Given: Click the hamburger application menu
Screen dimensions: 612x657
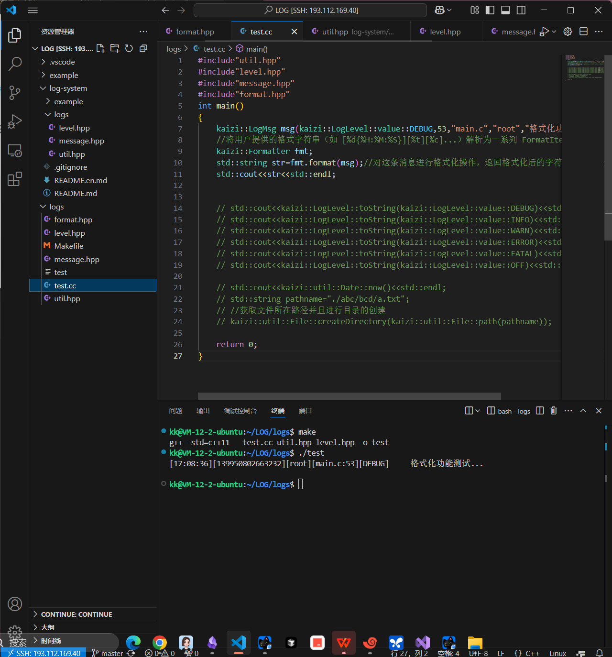Looking at the screenshot, I should (33, 10).
